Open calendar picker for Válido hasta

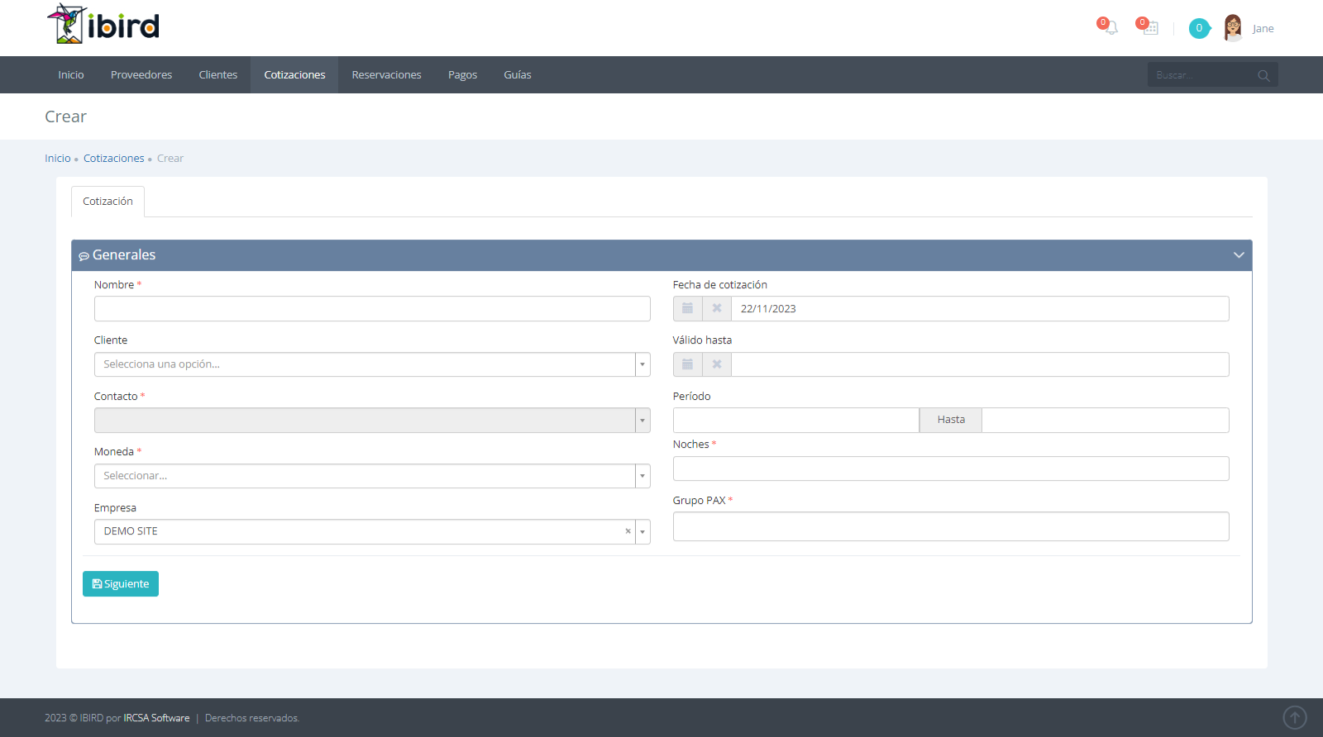point(687,364)
